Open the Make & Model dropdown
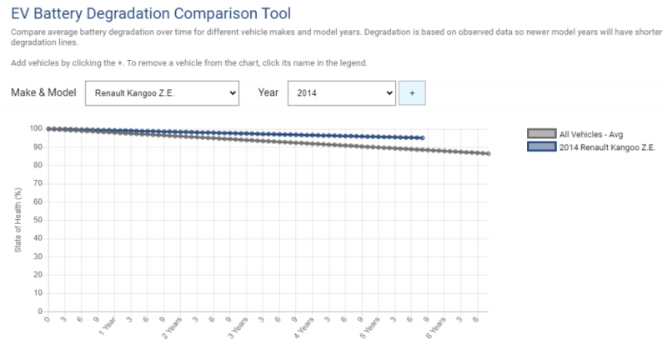The width and height of the screenshot is (667, 354). 162,93
